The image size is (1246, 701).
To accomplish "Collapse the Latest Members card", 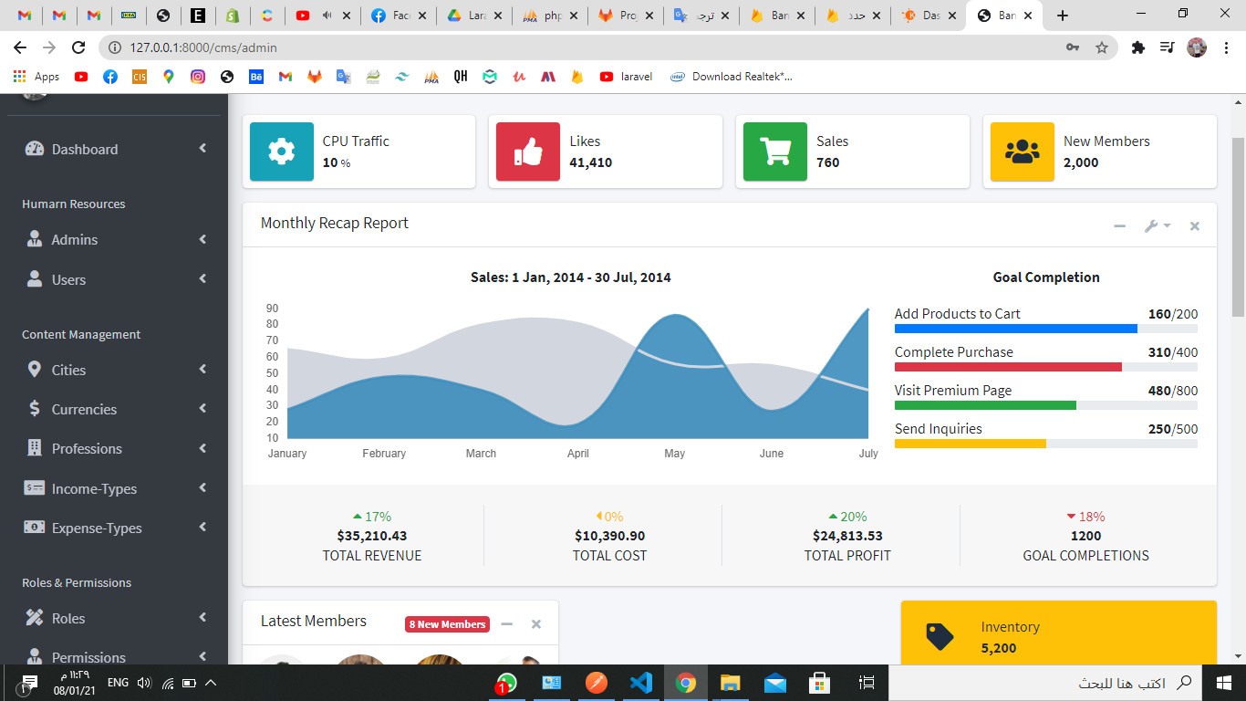I will 506,624.
